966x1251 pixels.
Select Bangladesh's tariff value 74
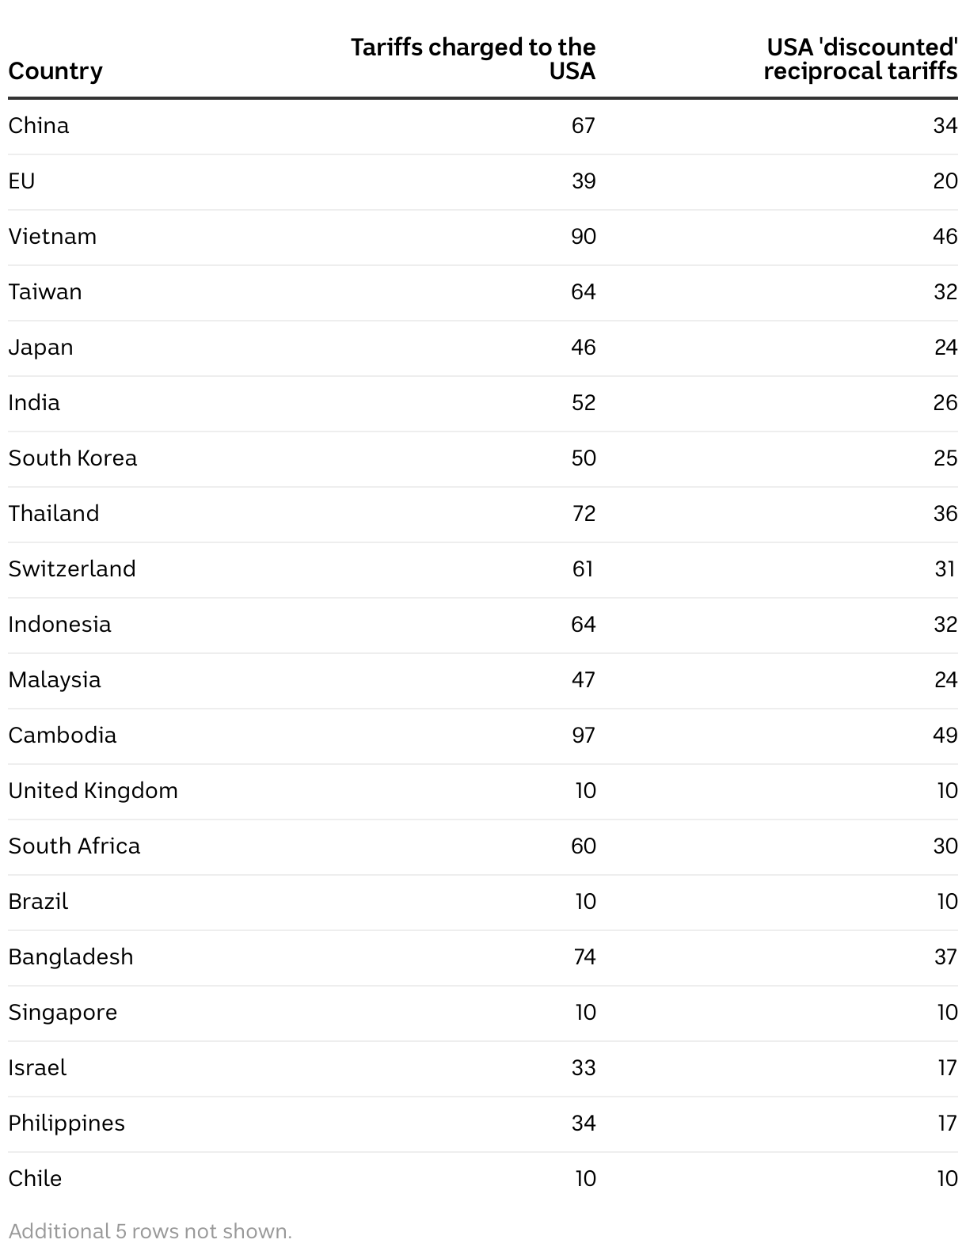tap(584, 957)
